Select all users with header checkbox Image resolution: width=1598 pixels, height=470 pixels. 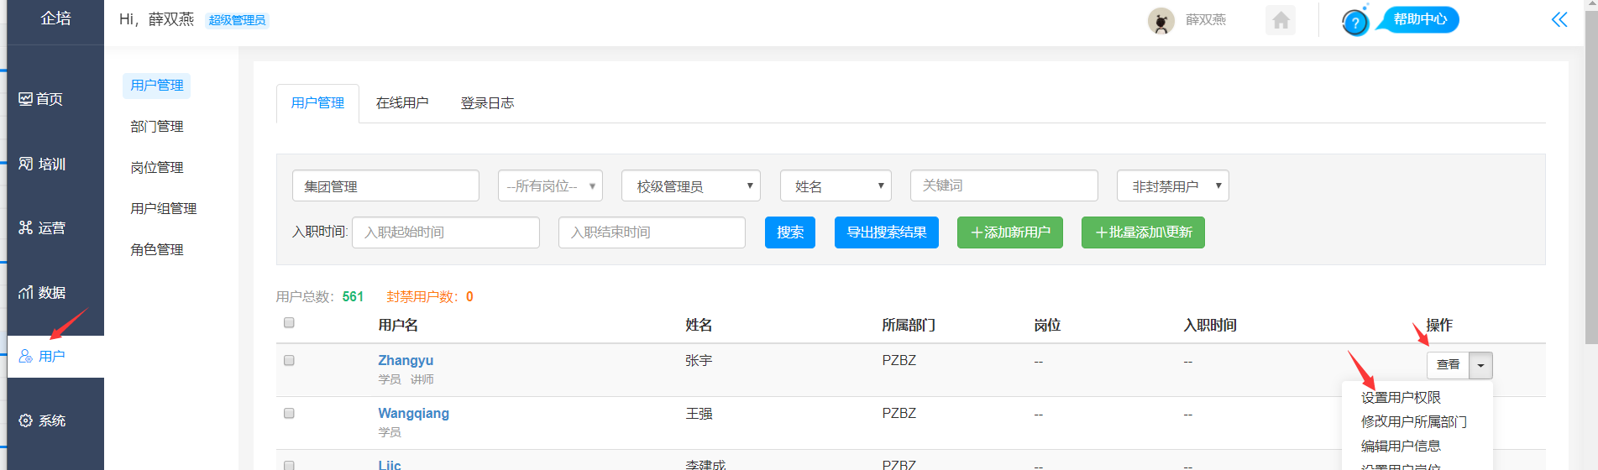click(289, 322)
